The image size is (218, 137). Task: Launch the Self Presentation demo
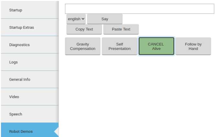(120, 46)
